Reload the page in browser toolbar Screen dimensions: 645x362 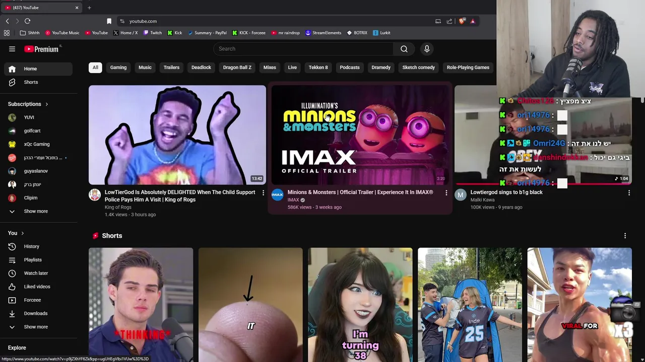click(x=28, y=21)
